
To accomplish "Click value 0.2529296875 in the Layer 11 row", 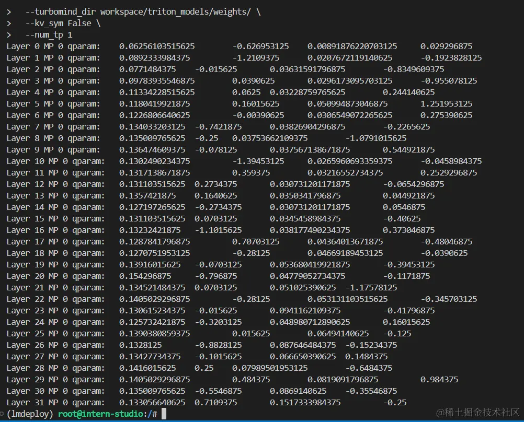I will [449, 172].
